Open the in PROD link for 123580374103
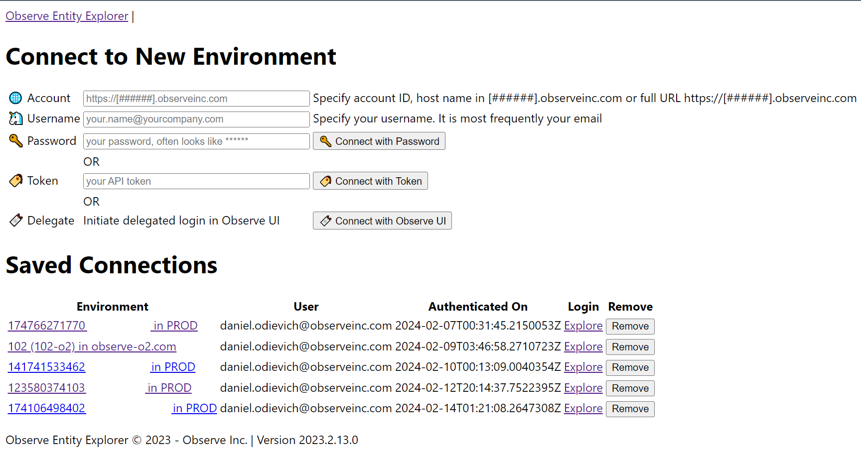The height and width of the screenshot is (455, 861). point(168,388)
